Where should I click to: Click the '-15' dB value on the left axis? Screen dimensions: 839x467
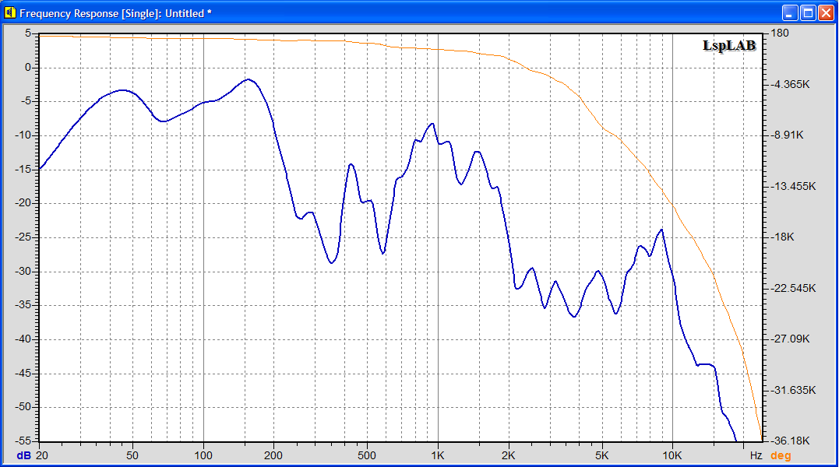23,170
